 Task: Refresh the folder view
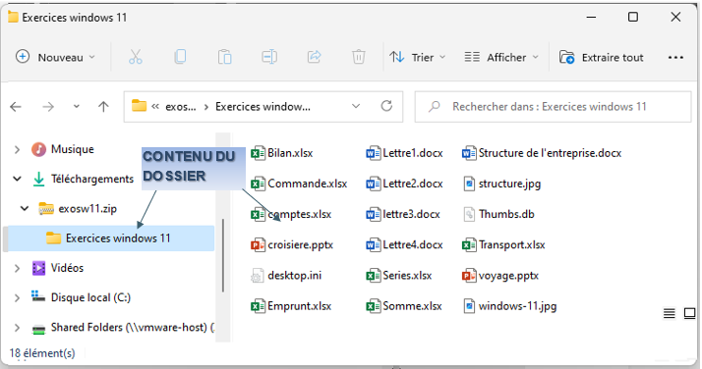386,106
